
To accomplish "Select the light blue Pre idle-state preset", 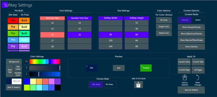I will tap(13, 40).
